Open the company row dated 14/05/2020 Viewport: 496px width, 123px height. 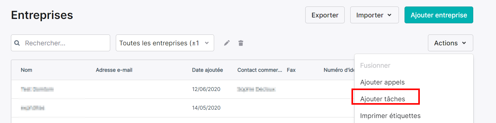coord(183,108)
